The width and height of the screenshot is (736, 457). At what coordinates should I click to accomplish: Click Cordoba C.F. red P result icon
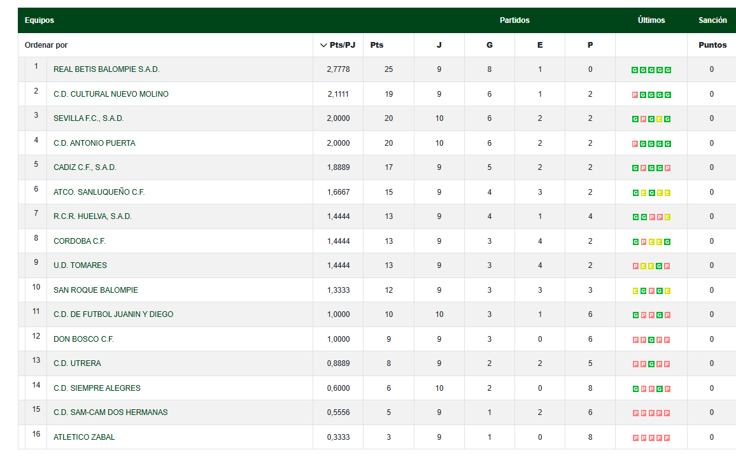tap(644, 242)
